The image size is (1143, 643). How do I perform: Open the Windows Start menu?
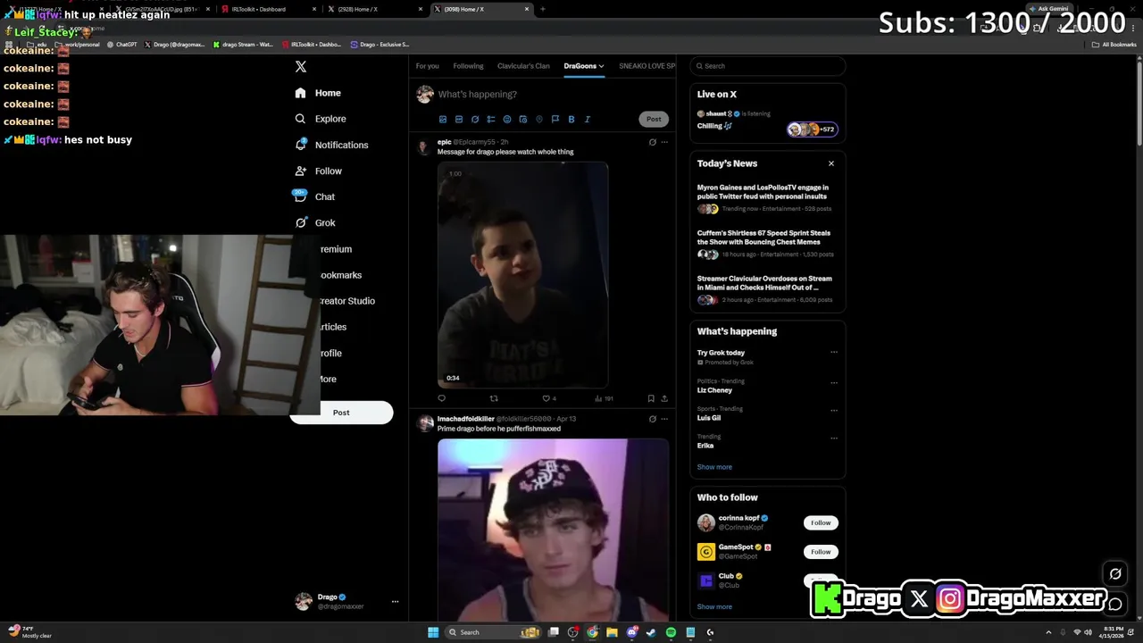point(433,632)
